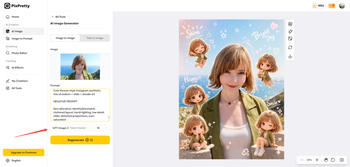
Task: Open the 1K resolution dropdown
Action: click(x=102, y=128)
